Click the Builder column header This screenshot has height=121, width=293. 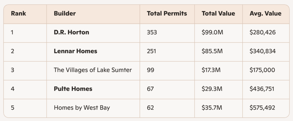point(65,13)
